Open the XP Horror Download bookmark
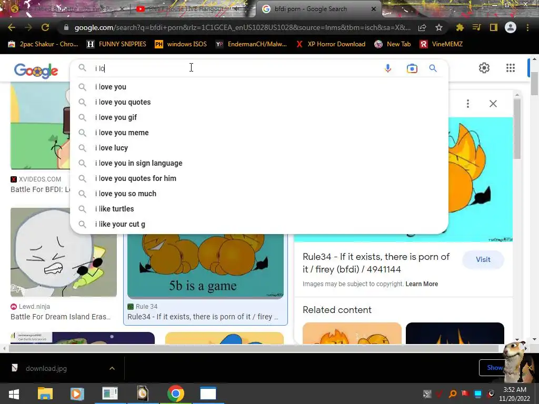This screenshot has width=539, height=404. [x=331, y=44]
